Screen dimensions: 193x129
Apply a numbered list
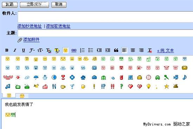(x=82, y=50)
